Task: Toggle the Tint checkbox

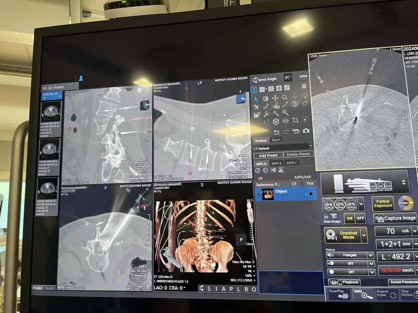Action: pyautogui.click(x=302, y=184)
